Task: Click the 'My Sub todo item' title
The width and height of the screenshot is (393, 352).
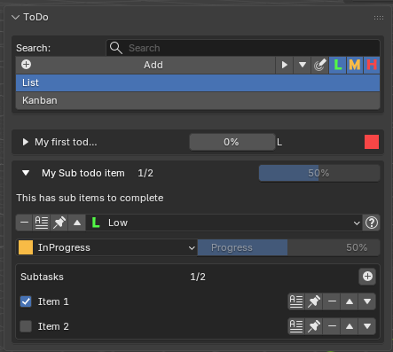Action: (x=83, y=173)
